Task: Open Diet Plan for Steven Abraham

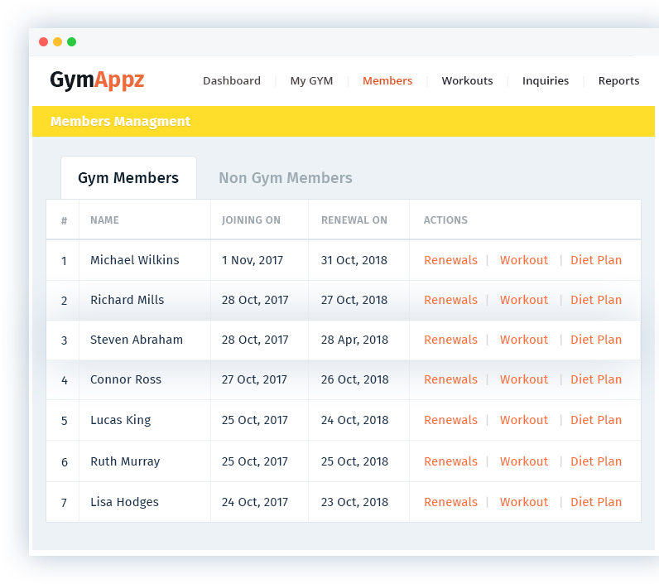Action: pyautogui.click(x=596, y=340)
